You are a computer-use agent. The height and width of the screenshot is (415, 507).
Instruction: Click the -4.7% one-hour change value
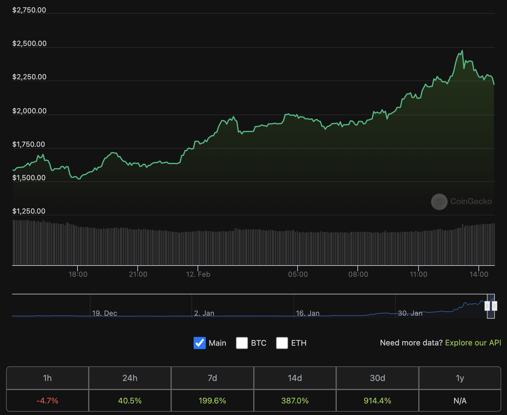coord(47,401)
